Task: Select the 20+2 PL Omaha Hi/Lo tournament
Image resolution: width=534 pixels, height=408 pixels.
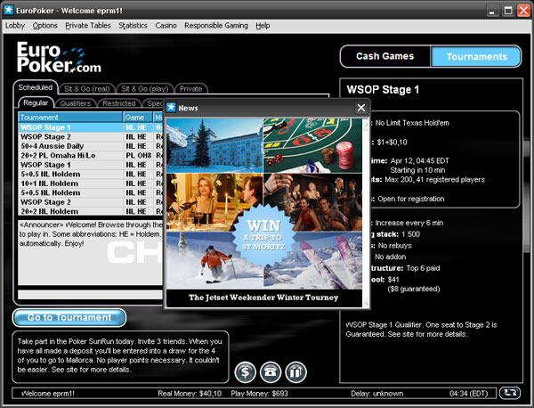Action: click(90, 155)
